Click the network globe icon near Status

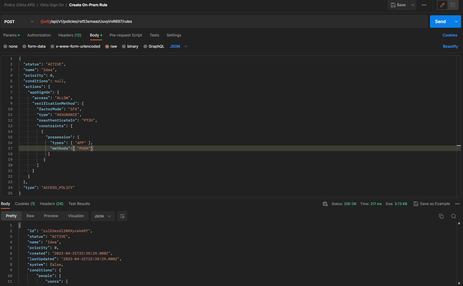pyautogui.click(x=325, y=204)
